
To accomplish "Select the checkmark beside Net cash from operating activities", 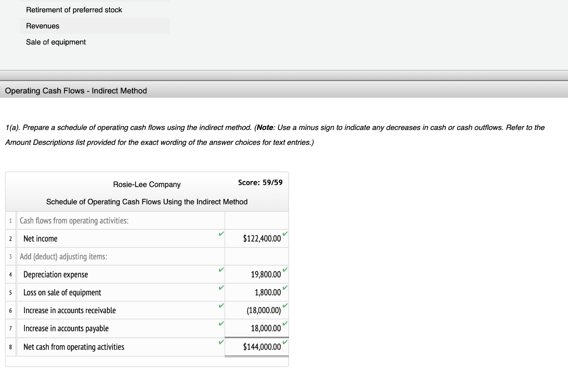I will (220, 343).
